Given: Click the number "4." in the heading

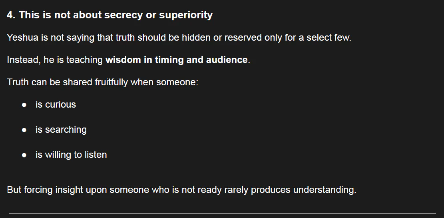Looking at the screenshot, I should click(x=11, y=15).
